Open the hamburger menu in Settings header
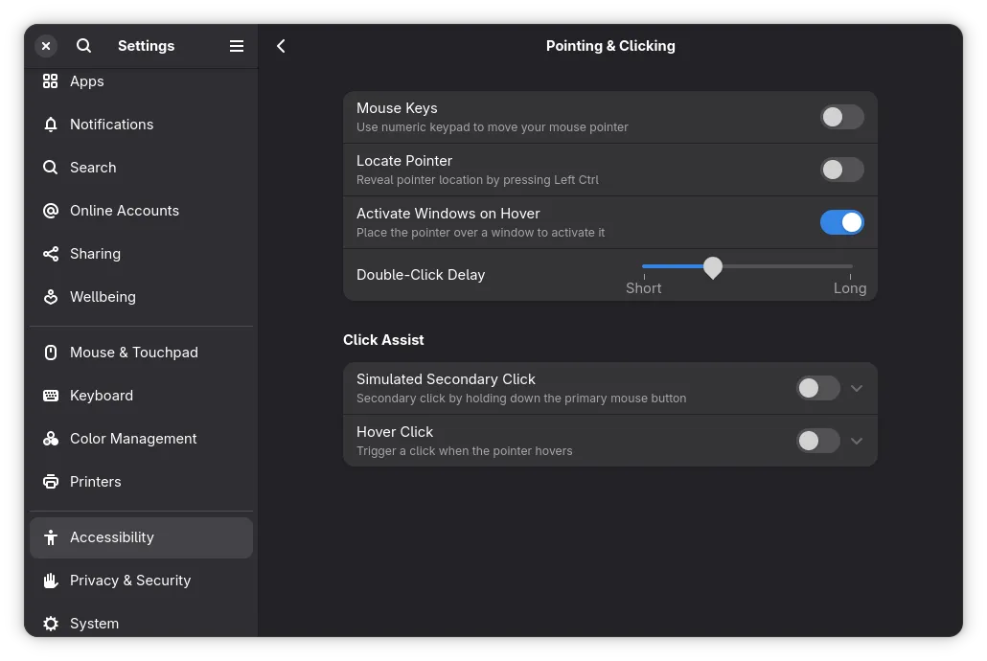Viewport: 987px width, 661px height. pyautogui.click(x=237, y=46)
